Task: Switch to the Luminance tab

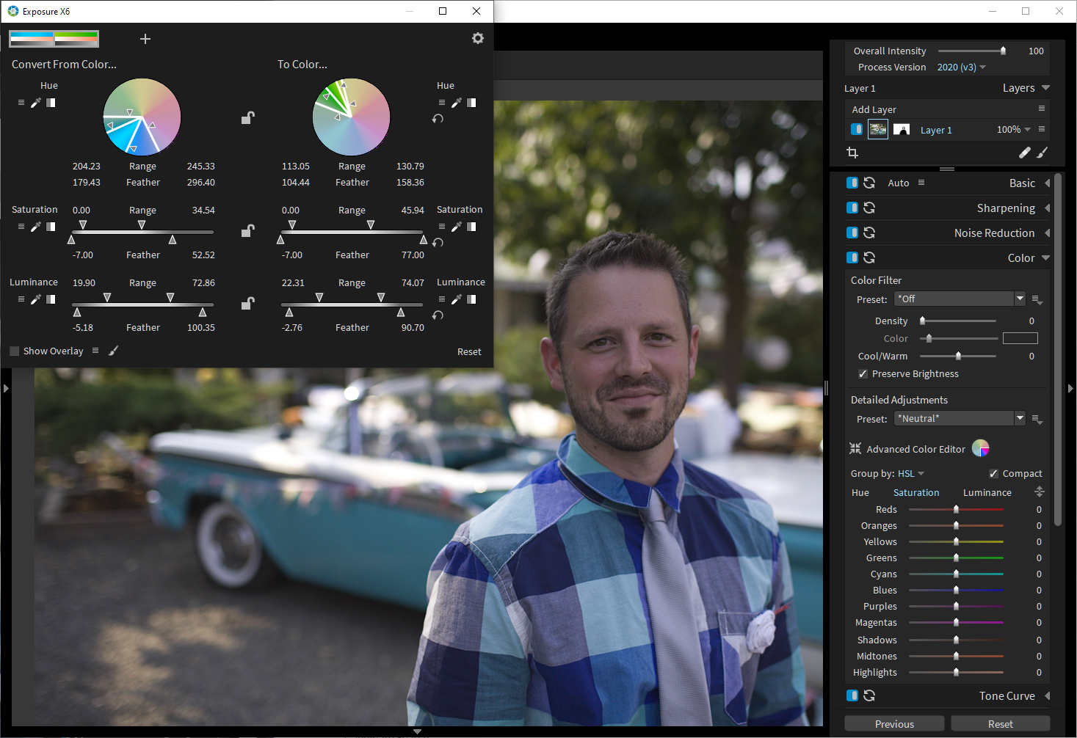Action: [987, 493]
